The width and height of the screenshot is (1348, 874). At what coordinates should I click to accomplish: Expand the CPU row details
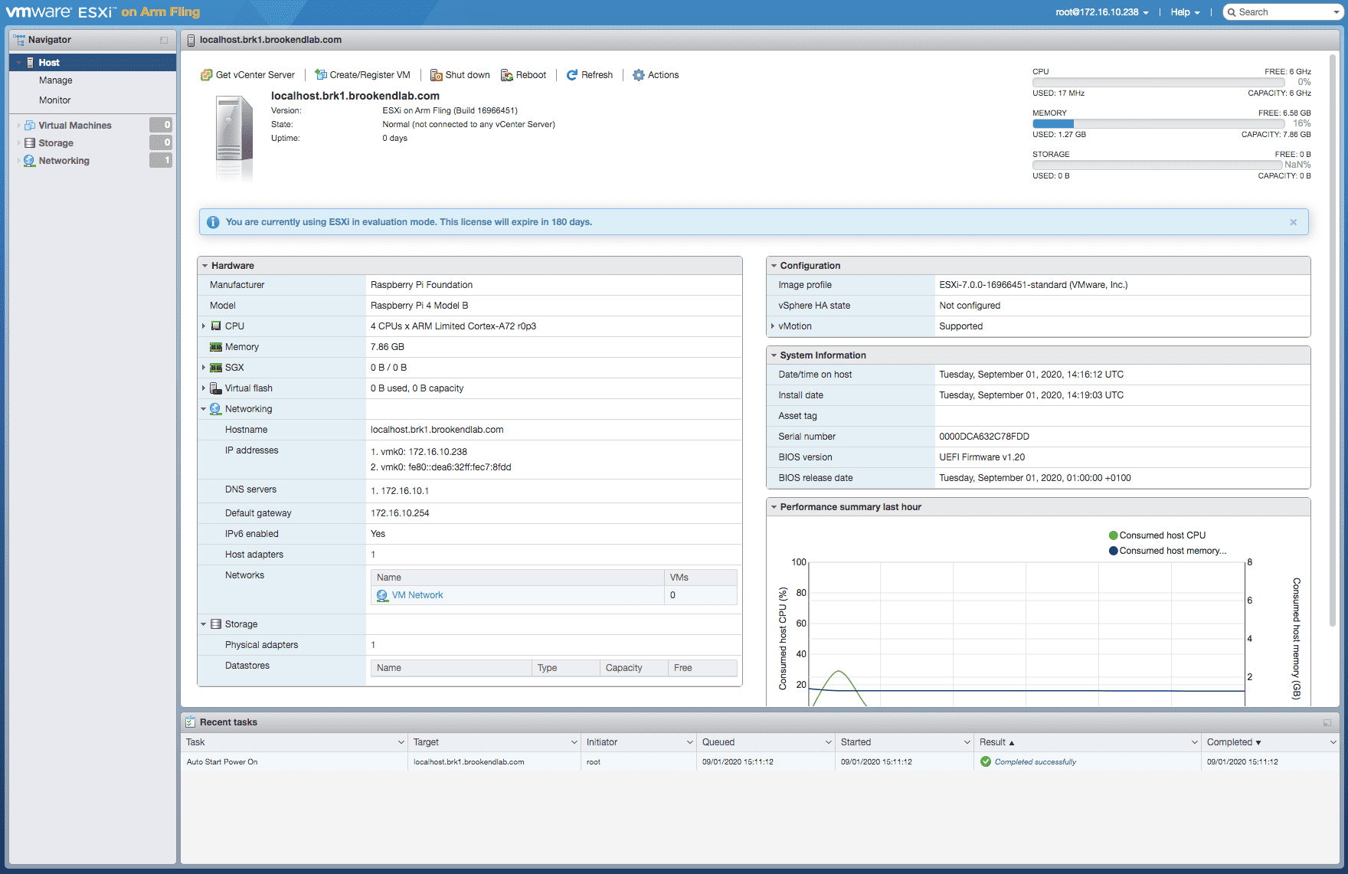pos(204,326)
